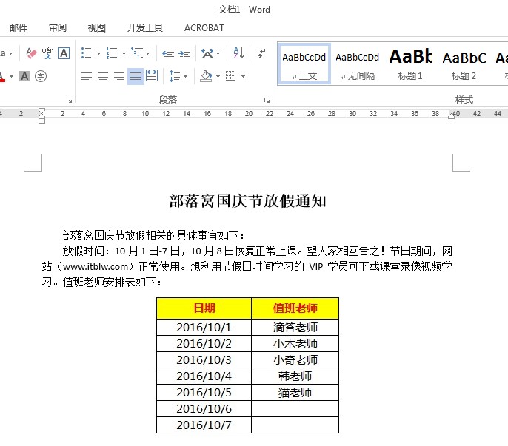Apply the 无间隔 No Spacing style

[x=358, y=64]
